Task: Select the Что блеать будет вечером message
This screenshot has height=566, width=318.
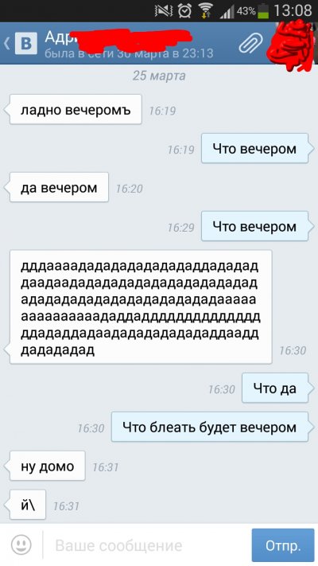Action: [210, 427]
